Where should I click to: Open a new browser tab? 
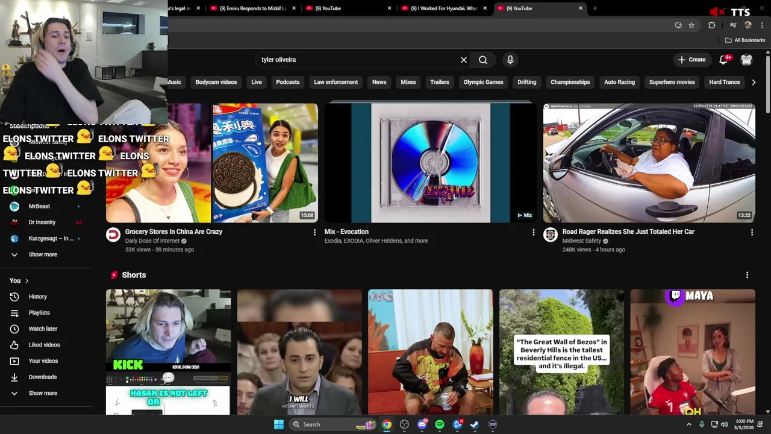pos(595,8)
